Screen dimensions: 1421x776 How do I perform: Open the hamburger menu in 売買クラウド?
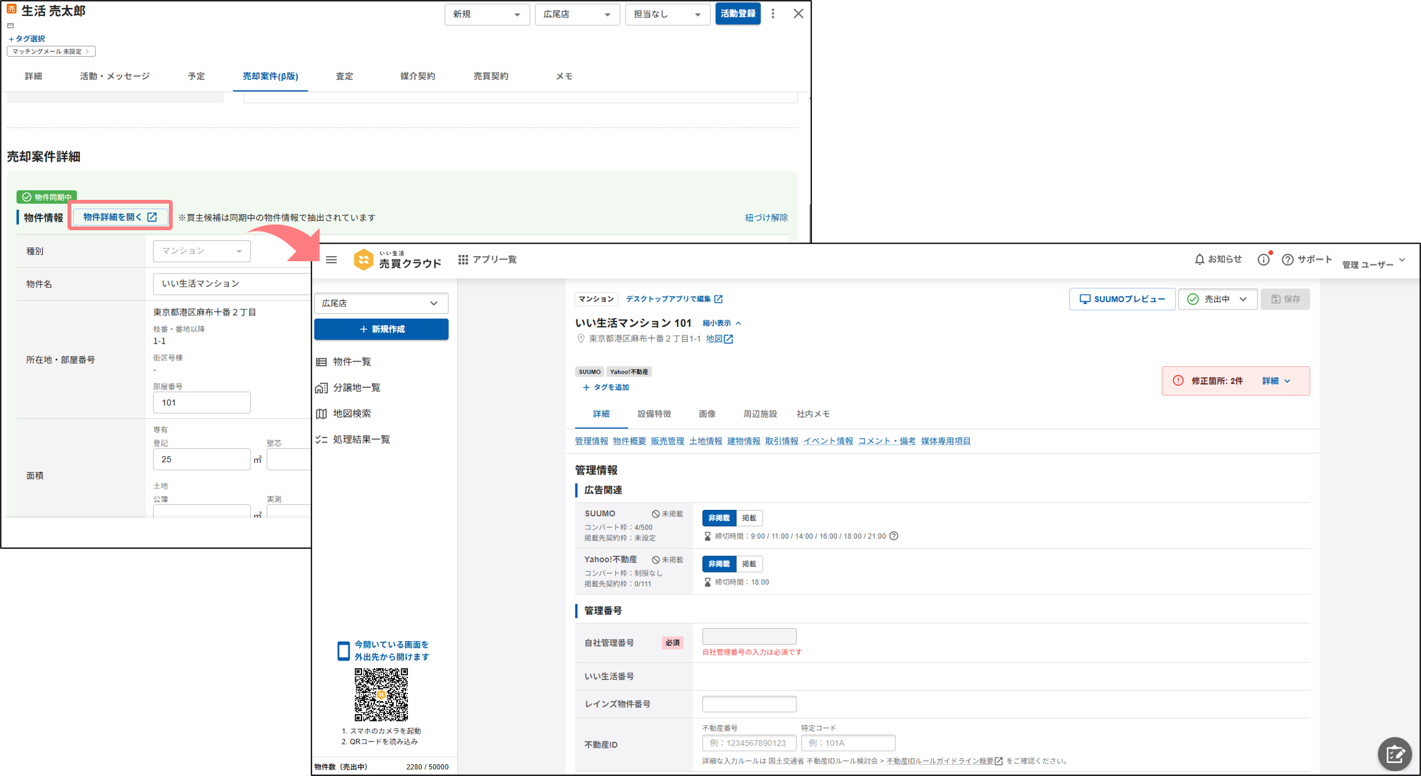331,260
